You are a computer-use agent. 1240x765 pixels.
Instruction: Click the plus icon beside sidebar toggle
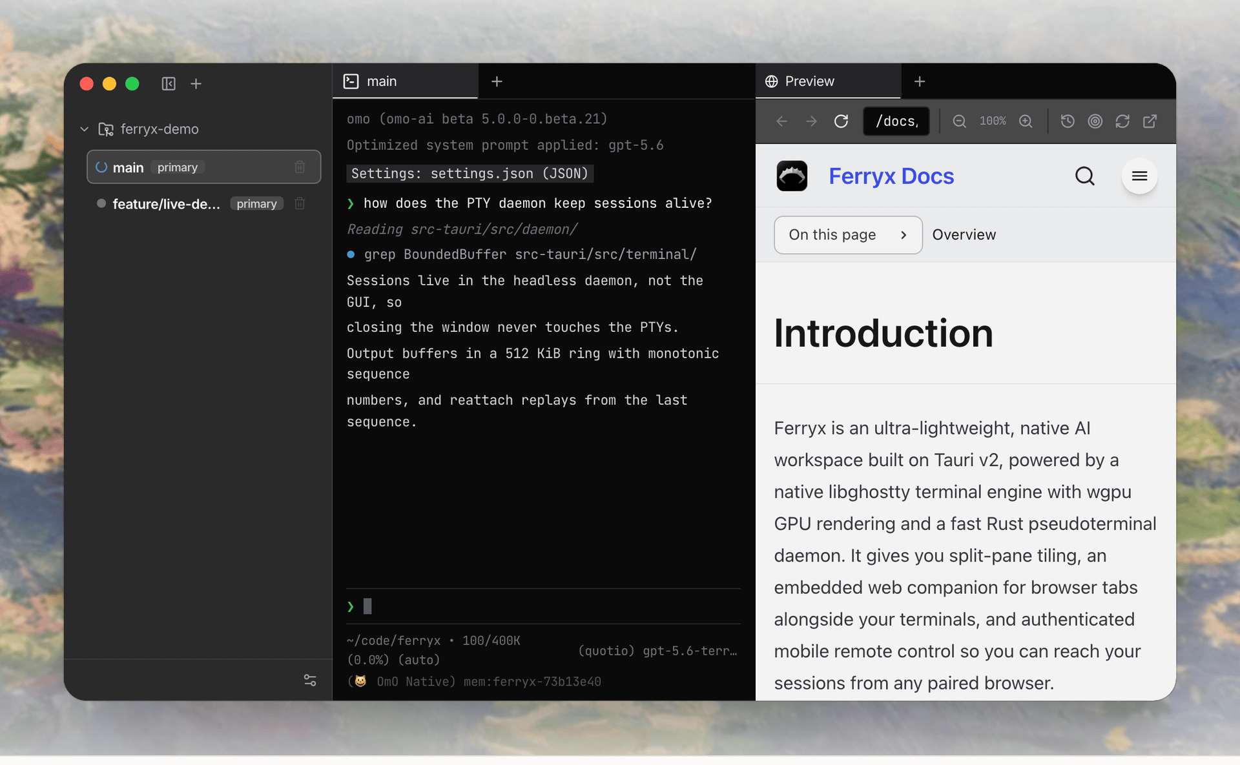[x=196, y=84]
